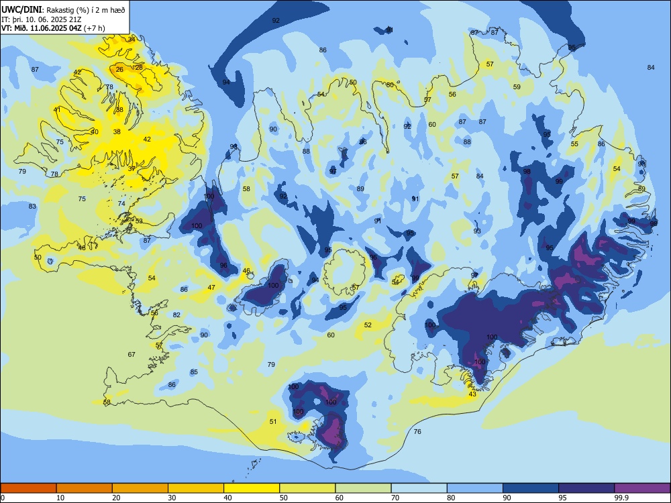
Task: Click the map value '82'
Action: point(176,315)
